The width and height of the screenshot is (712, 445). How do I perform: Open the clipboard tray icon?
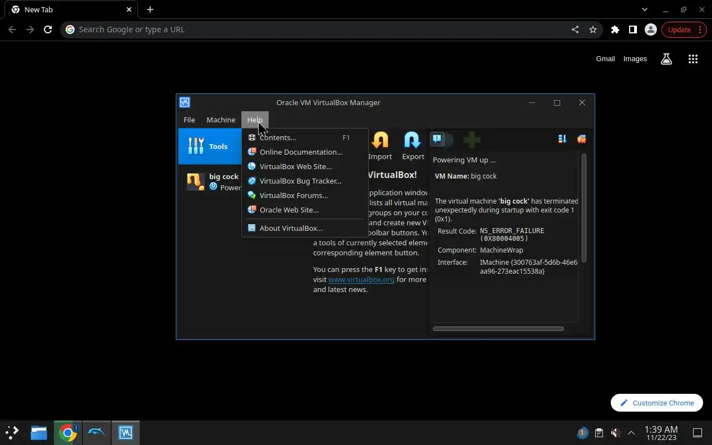pos(599,433)
